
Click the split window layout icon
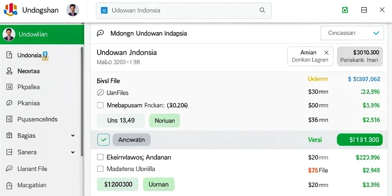click(x=364, y=10)
